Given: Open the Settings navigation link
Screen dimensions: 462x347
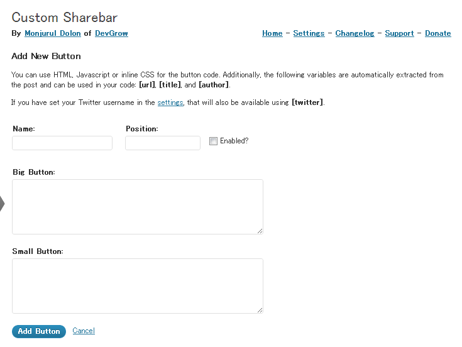Looking at the screenshot, I should tap(309, 33).
